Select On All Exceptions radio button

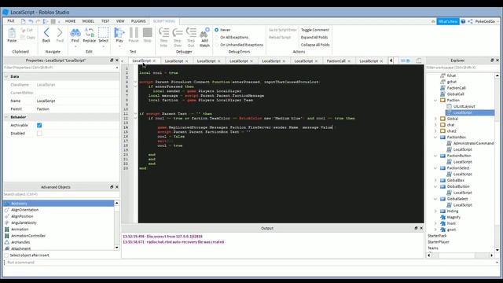[217, 37]
